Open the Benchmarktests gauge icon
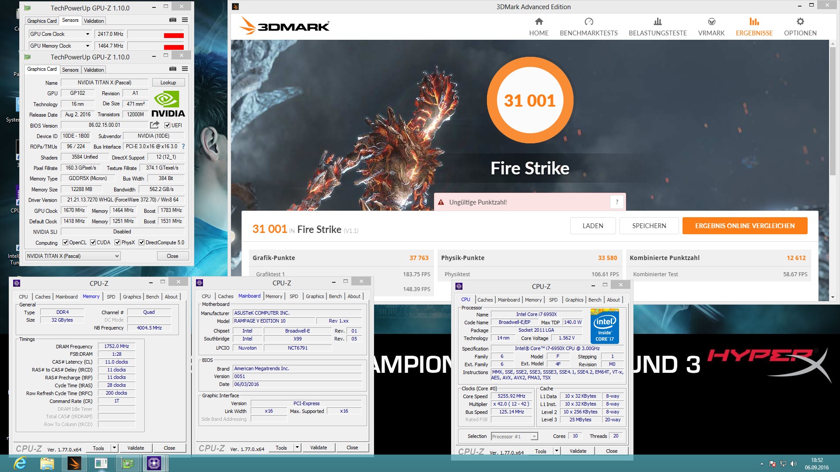 click(588, 22)
